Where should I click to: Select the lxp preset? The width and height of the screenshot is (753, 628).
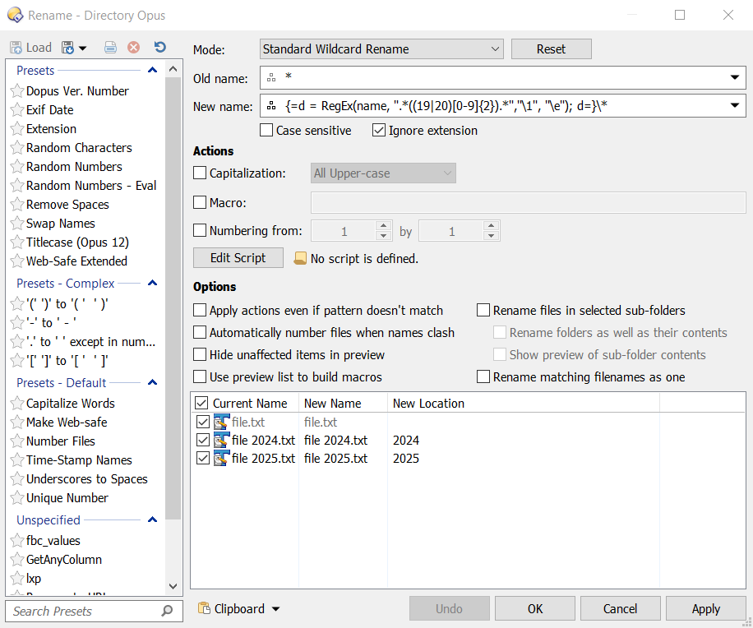coord(34,579)
